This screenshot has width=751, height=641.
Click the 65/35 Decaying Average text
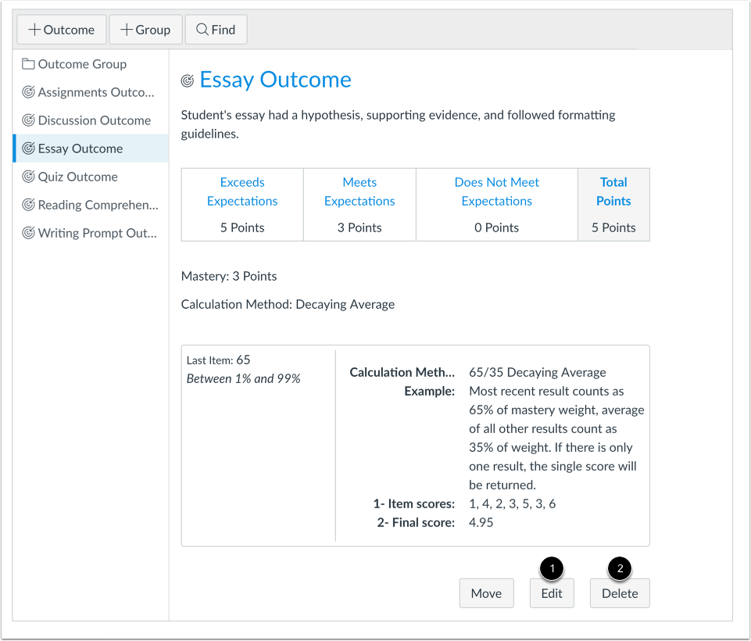pos(538,372)
